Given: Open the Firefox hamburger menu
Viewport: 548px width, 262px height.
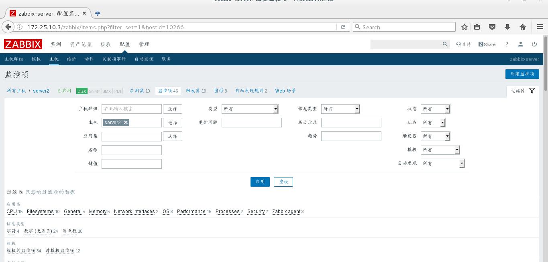Looking at the screenshot, I should tap(540, 27).
